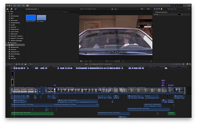Open the Keyword Editor key icon
The width and height of the screenshot is (197, 125).
pyautogui.click(x=19, y=6)
